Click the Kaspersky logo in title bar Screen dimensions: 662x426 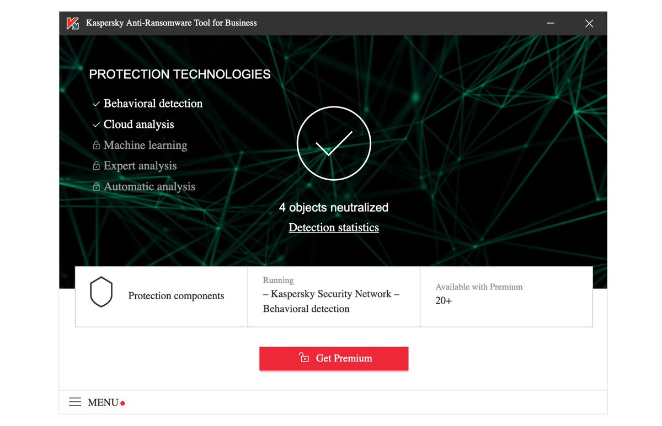coord(72,23)
